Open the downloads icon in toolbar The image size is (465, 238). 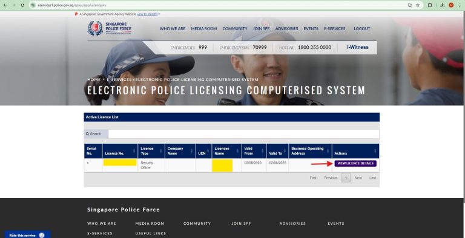click(442, 5)
